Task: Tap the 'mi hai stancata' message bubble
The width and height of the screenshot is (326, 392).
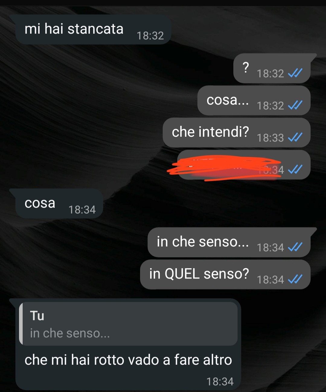Action: click(93, 30)
